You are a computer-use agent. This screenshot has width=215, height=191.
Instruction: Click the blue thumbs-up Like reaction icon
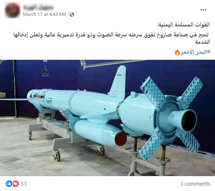9,184
